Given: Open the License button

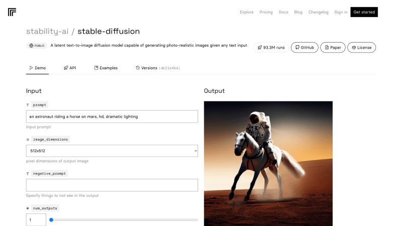Looking at the screenshot, I should [x=361, y=48].
